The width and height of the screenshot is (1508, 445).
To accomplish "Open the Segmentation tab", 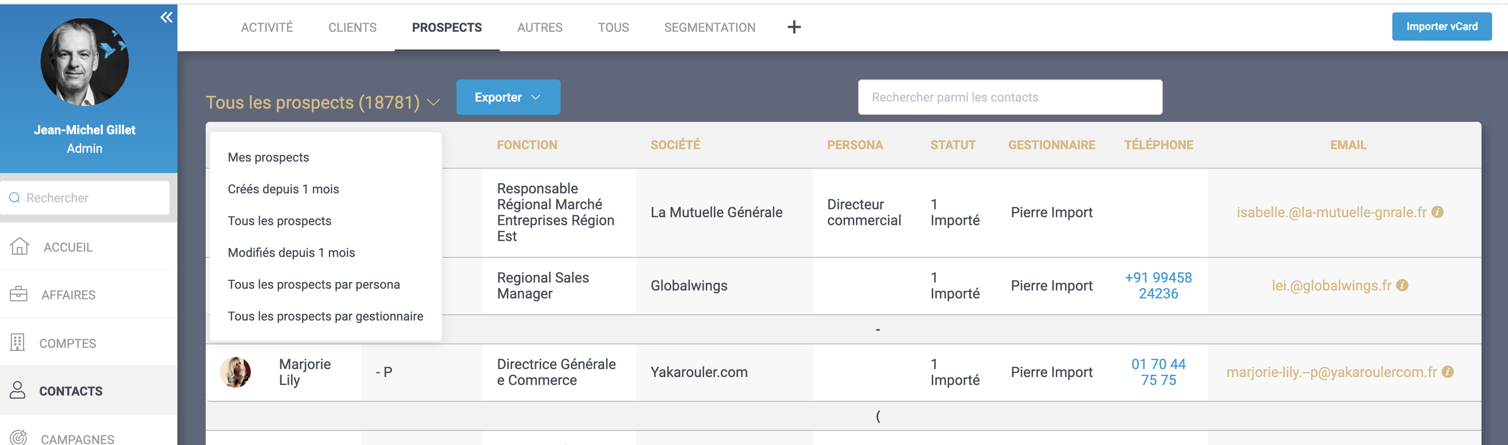I will tap(709, 27).
